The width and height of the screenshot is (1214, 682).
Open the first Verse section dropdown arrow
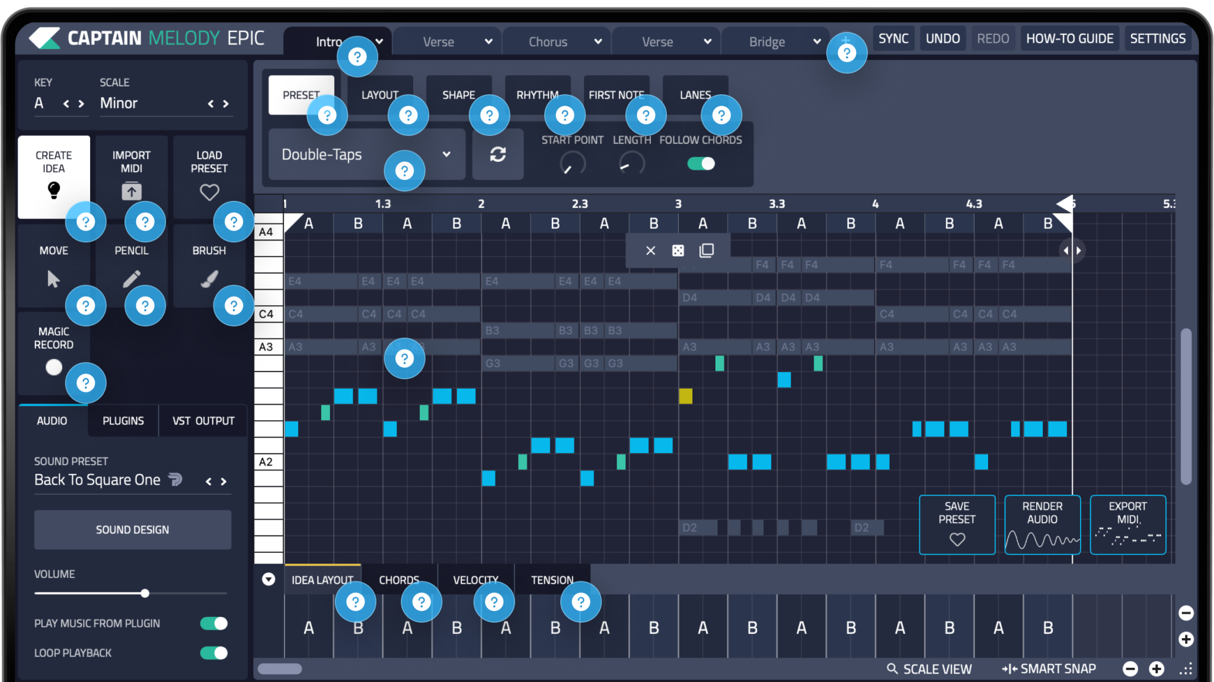(x=488, y=41)
